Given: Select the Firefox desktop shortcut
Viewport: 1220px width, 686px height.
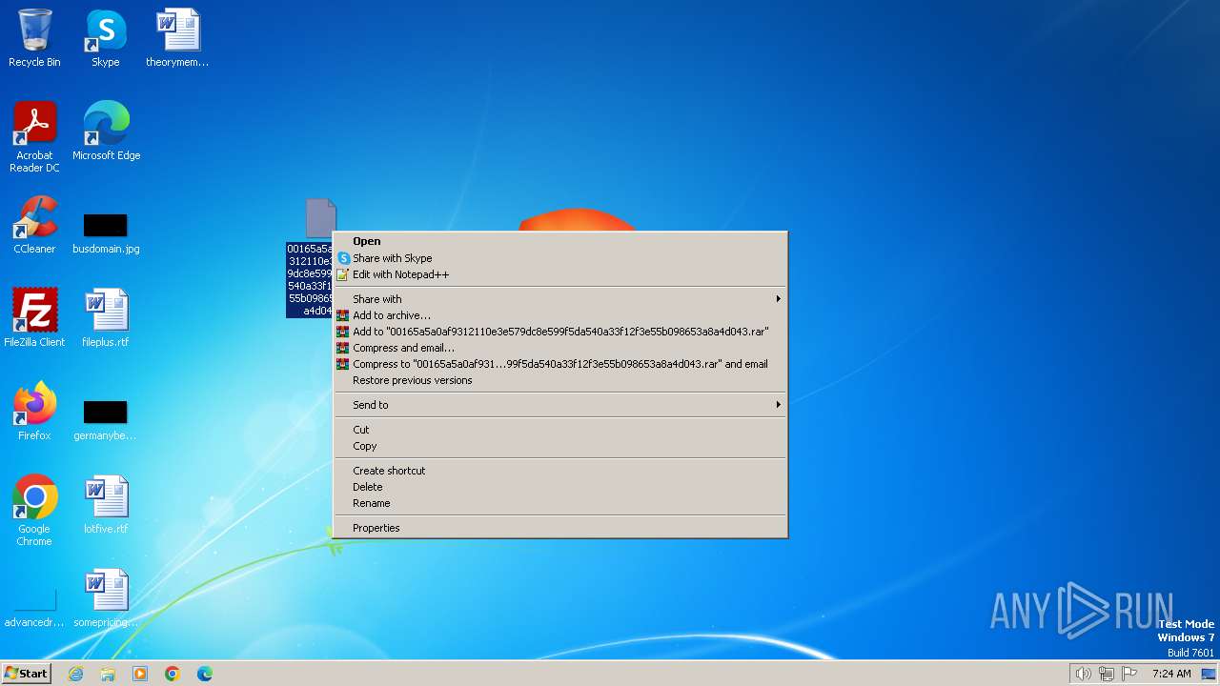Looking at the screenshot, I should click(x=34, y=411).
